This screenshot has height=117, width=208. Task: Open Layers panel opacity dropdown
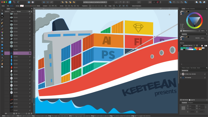[15, 12]
